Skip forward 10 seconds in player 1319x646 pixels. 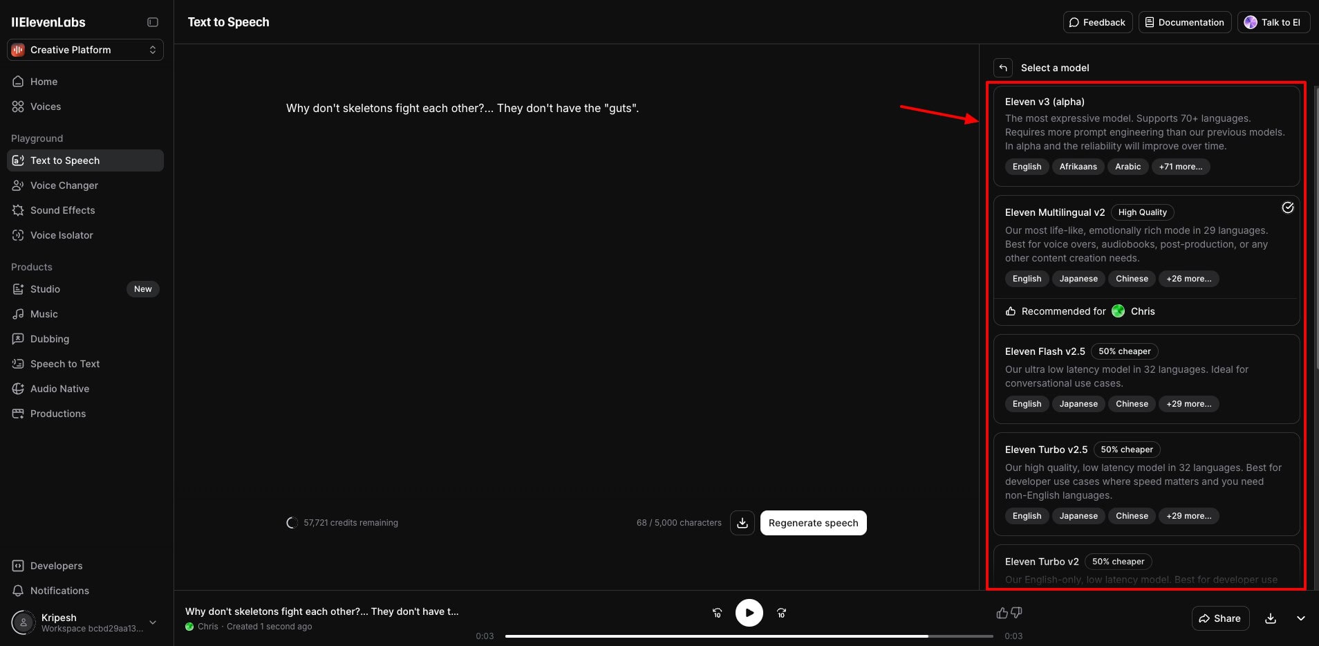[781, 613]
